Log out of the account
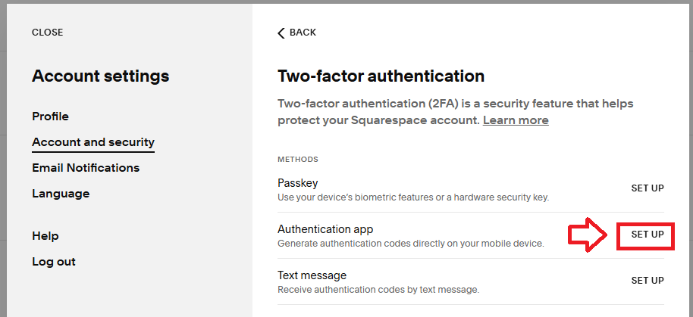Screen dimensions: 693x317 click(54, 262)
